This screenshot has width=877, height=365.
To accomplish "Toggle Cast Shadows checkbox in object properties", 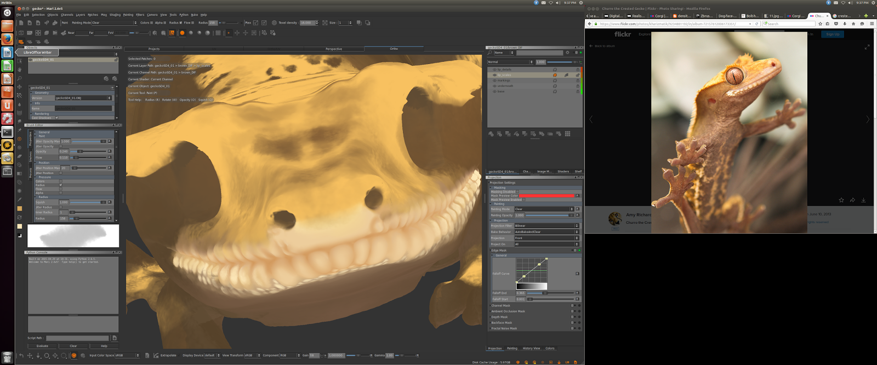I will [x=56, y=118].
